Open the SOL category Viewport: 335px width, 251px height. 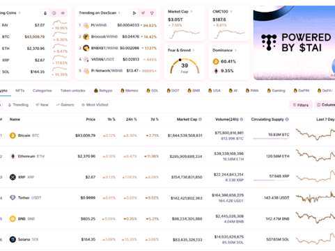click(153, 90)
